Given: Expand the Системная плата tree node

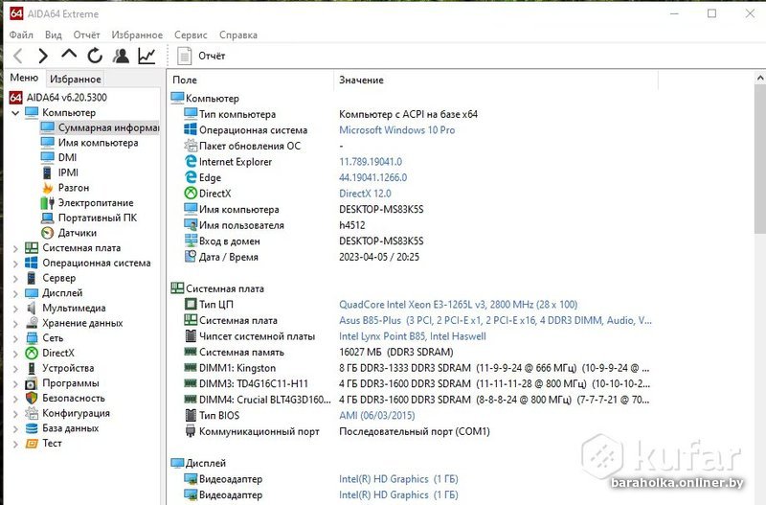Looking at the screenshot, I should [15, 248].
